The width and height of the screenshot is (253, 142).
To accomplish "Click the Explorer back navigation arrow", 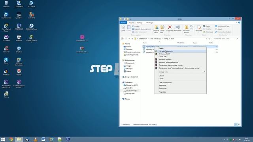I will point(122,39).
